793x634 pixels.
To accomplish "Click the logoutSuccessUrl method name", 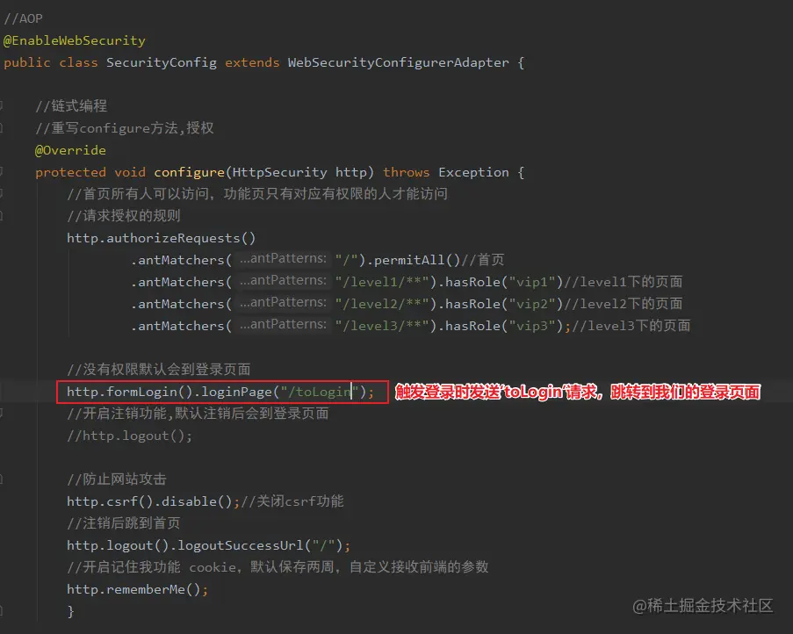I will click(241, 545).
